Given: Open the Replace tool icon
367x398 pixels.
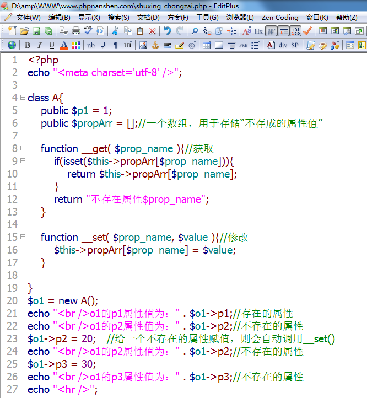Looking at the screenshot, I should point(207,31).
